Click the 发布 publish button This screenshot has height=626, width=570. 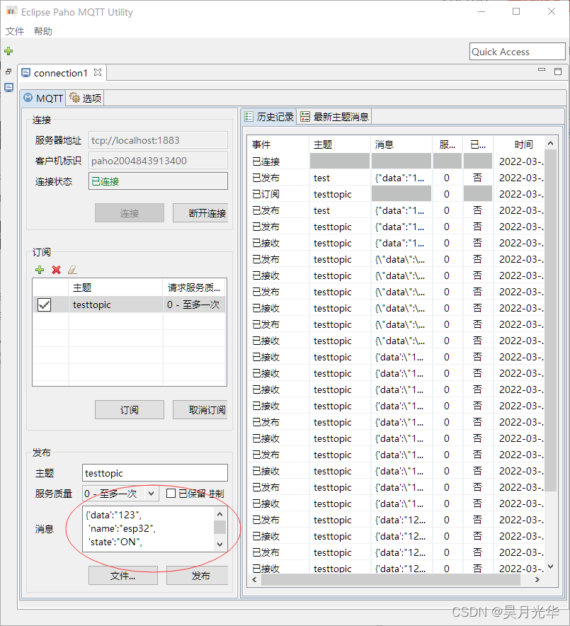click(197, 576)
